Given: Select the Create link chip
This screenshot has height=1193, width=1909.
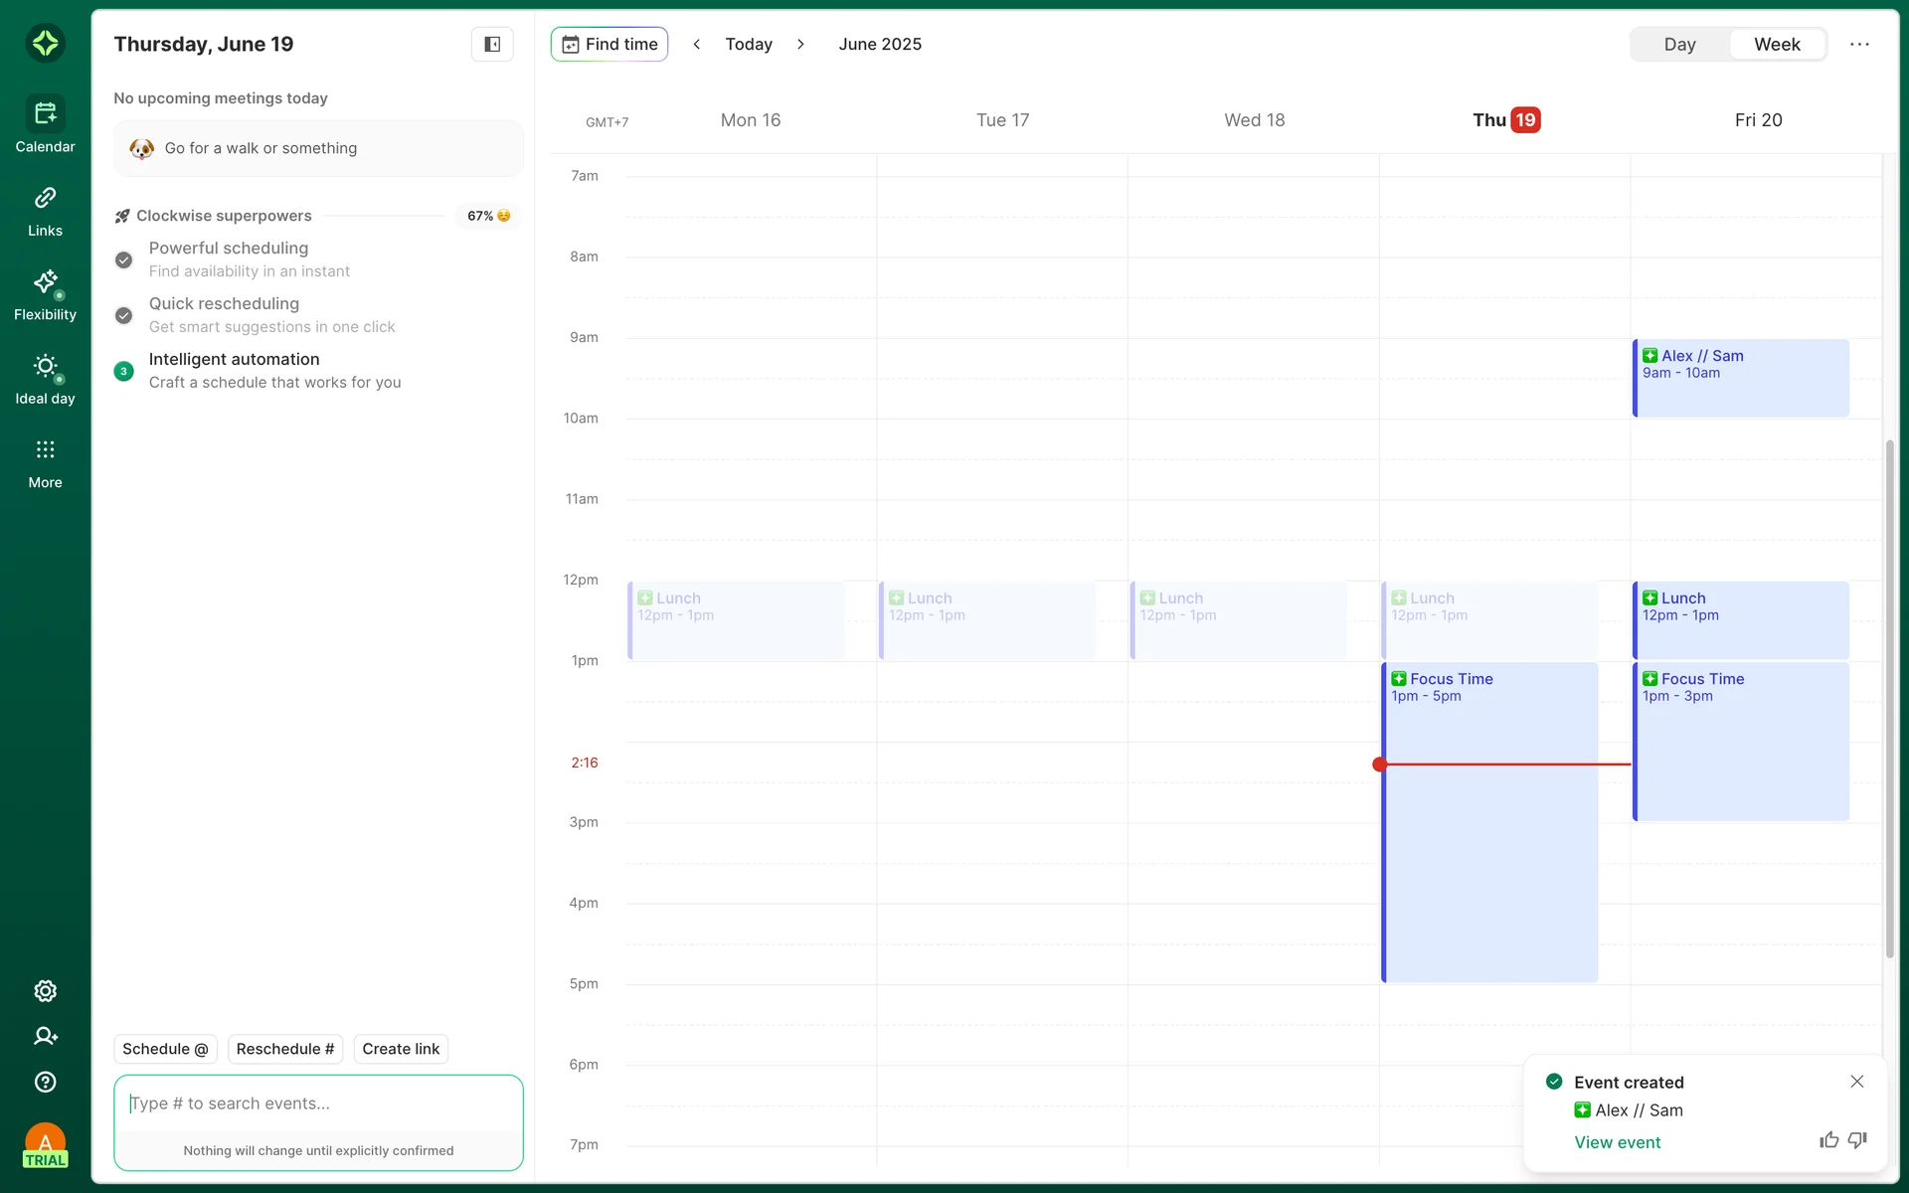Looking at the screenshot, I should pos(401,1049).
